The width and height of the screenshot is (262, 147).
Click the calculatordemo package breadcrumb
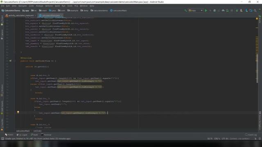[x=99, y=11]
